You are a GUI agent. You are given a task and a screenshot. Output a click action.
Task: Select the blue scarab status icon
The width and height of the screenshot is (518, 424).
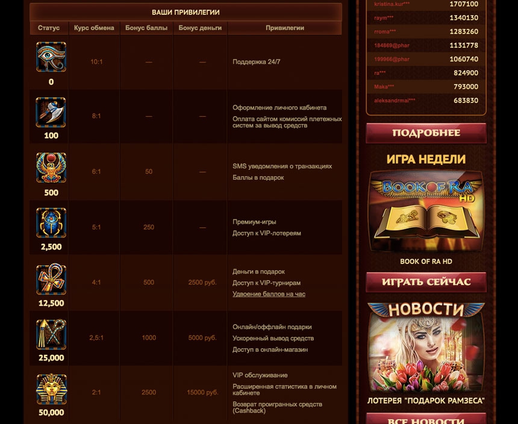click(x=51, y=223)
